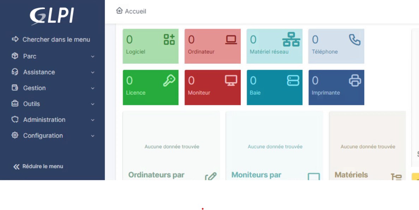Open the Administration menu item
419x210 pixels.
44,120
